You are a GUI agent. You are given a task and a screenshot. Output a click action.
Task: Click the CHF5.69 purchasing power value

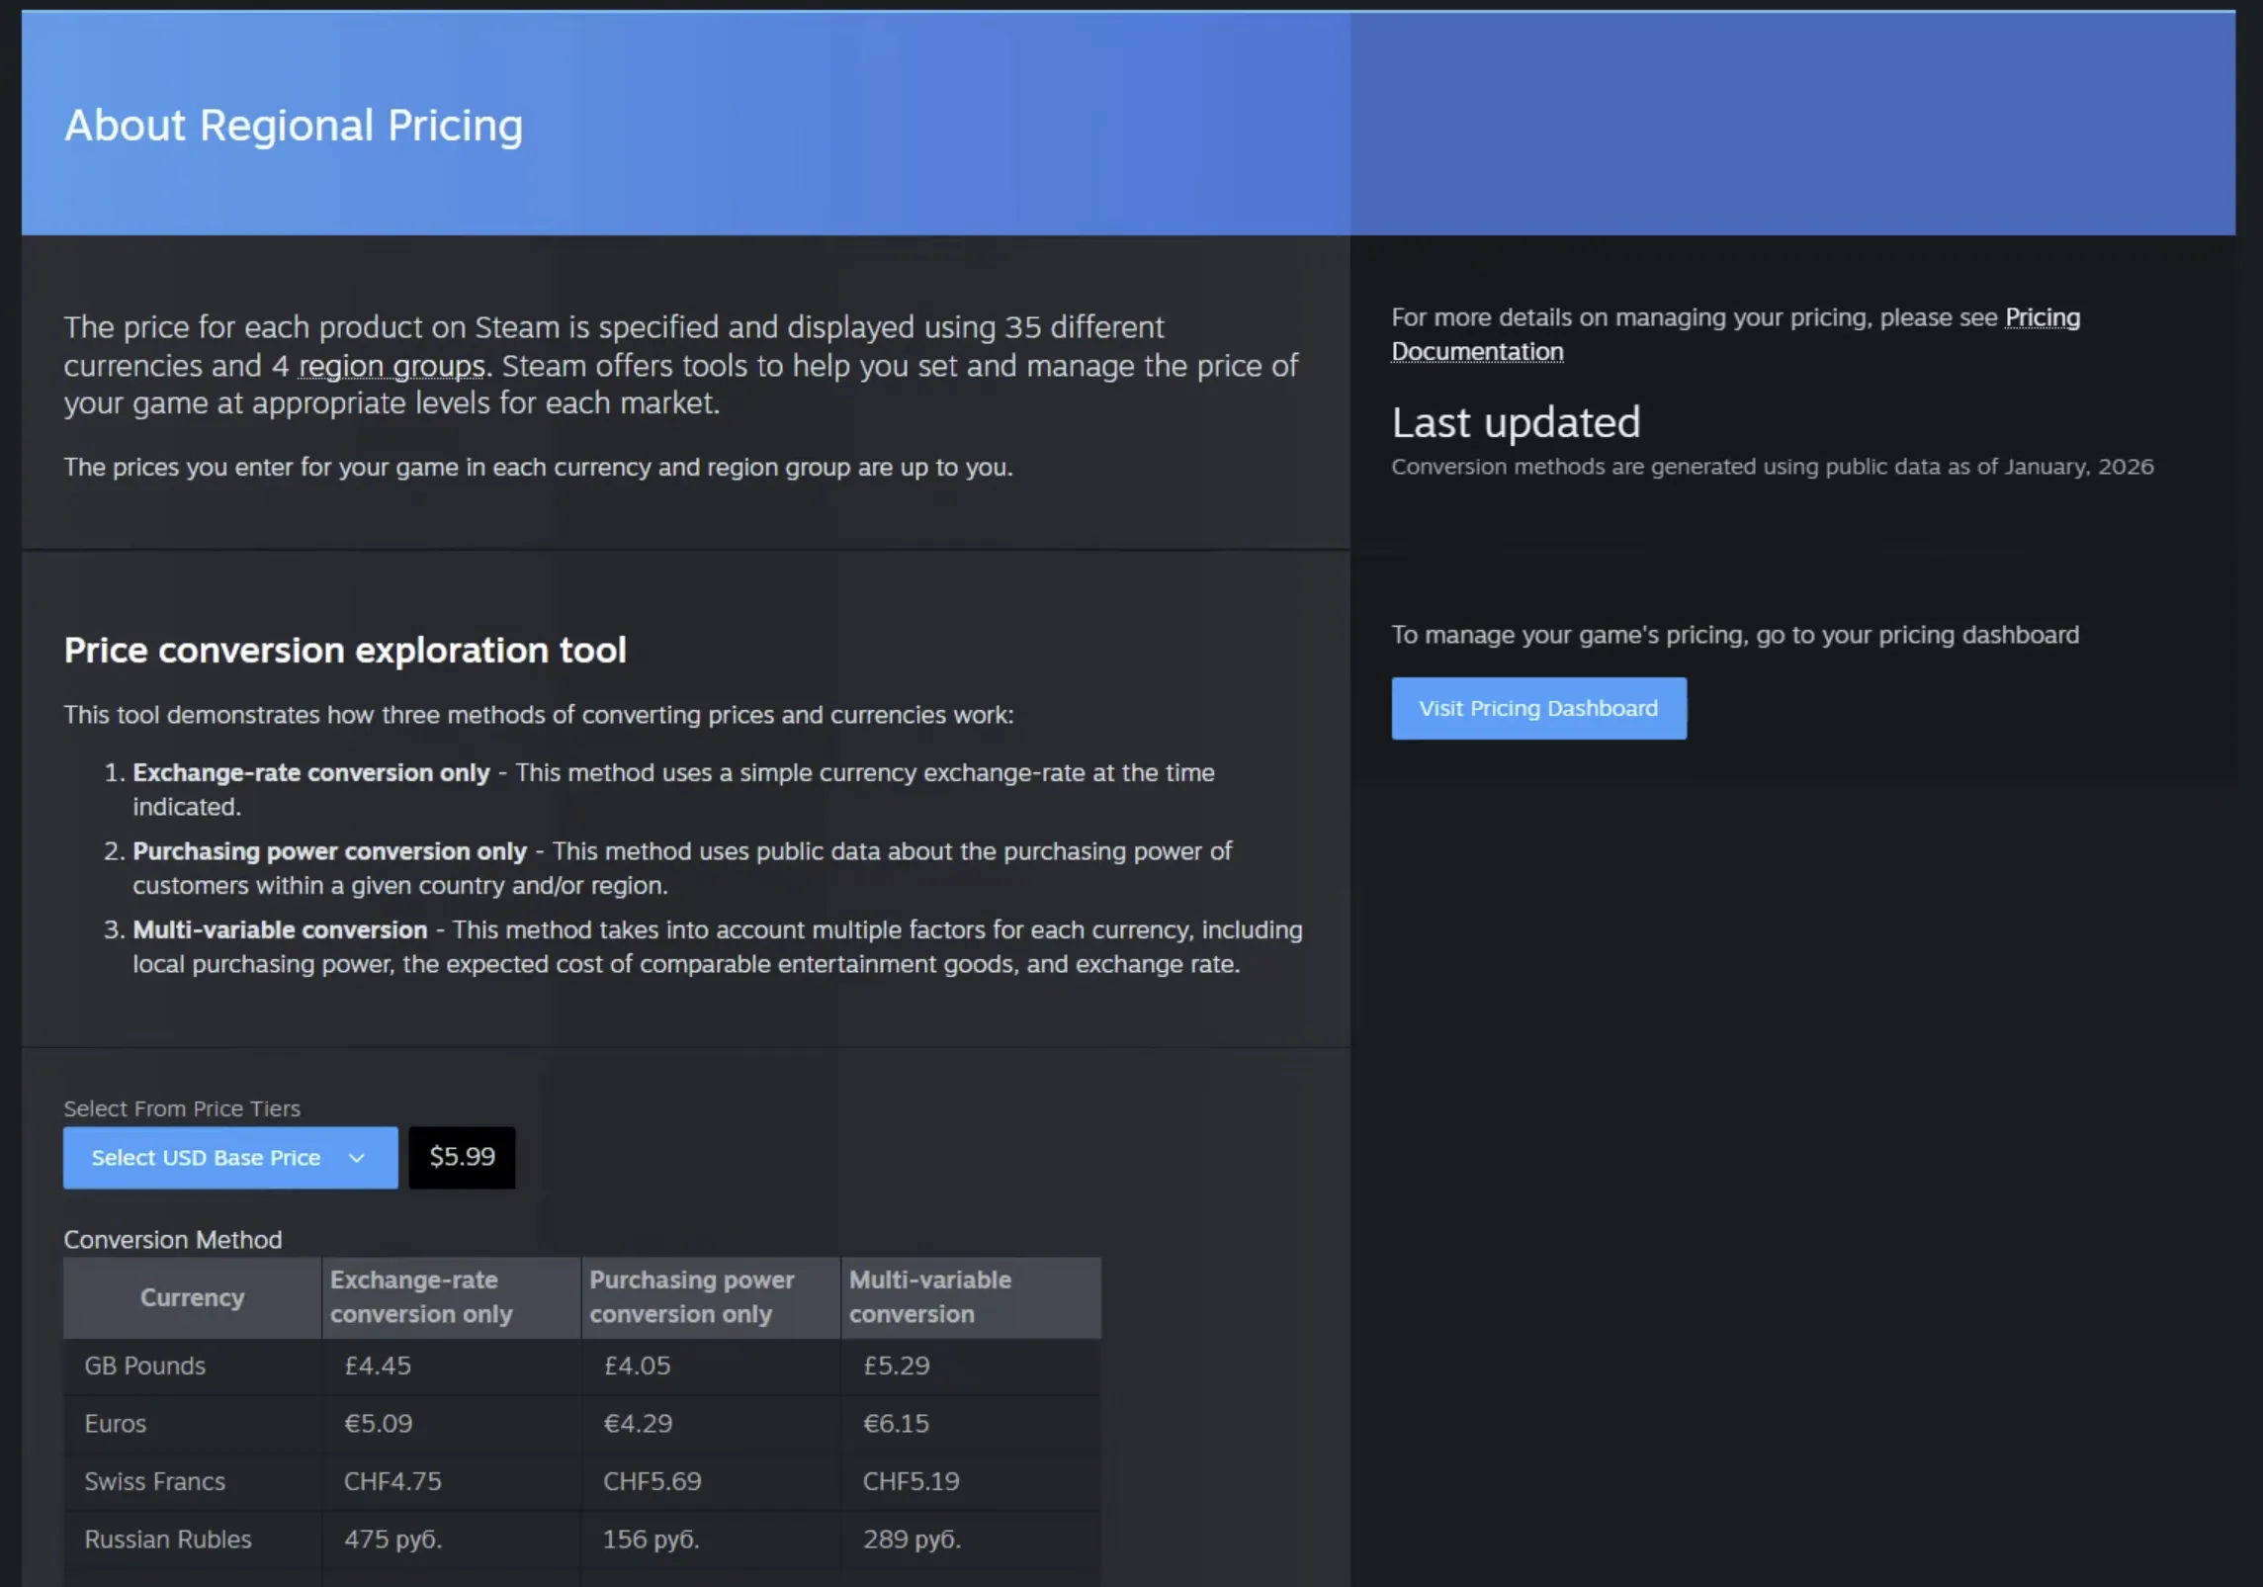click(x=653, y=1481)
